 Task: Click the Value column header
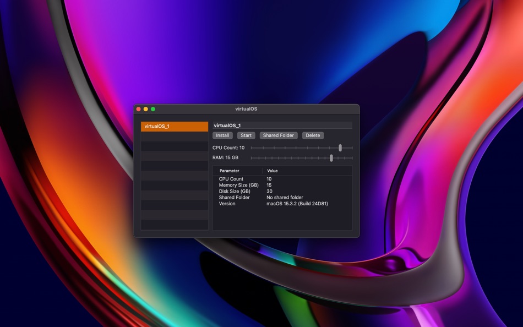pos(272,171)
